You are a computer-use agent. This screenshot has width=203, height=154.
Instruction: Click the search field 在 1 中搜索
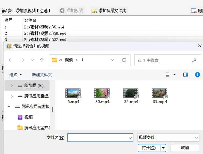tap(168, 60)
